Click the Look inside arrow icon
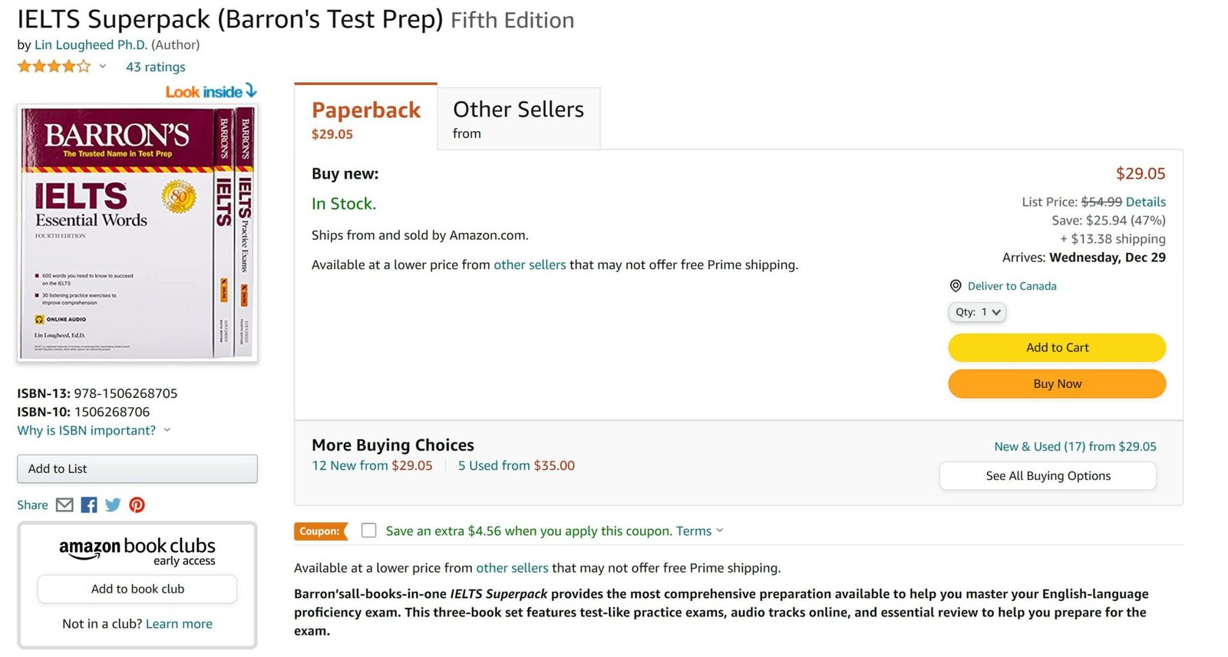 [253, 90]
